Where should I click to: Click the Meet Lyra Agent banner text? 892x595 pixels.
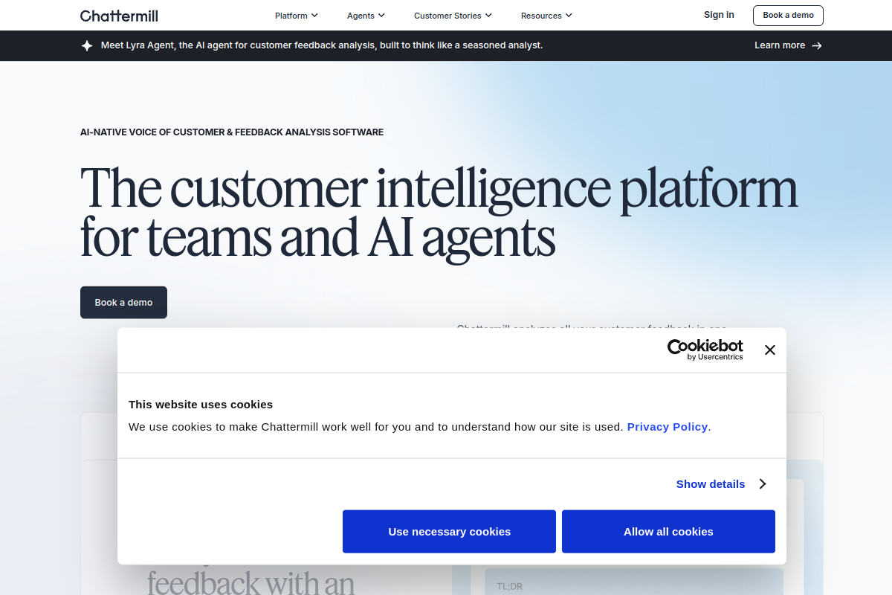[322, 45]
